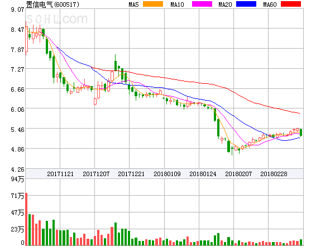
Task: Click the red MA60 legend swatch
Action: click(291, 4)
